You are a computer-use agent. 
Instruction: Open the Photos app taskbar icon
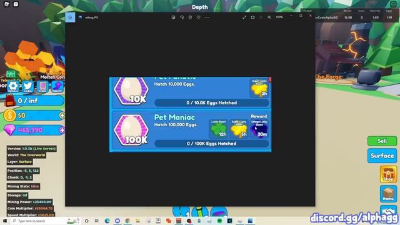[x=250, y=221]
